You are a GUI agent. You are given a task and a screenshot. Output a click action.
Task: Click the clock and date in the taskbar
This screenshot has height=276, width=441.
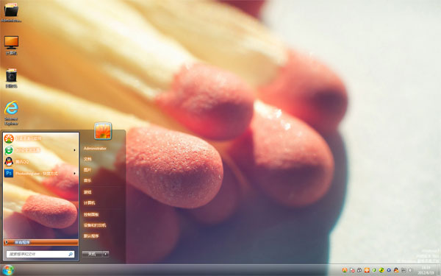[426, 270]
